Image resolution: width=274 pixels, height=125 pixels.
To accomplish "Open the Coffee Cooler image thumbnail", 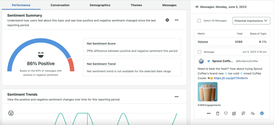I will pyautogui.click(x=208, y=92).
